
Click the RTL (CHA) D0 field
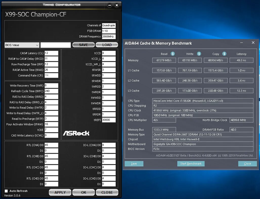point(51,145)
